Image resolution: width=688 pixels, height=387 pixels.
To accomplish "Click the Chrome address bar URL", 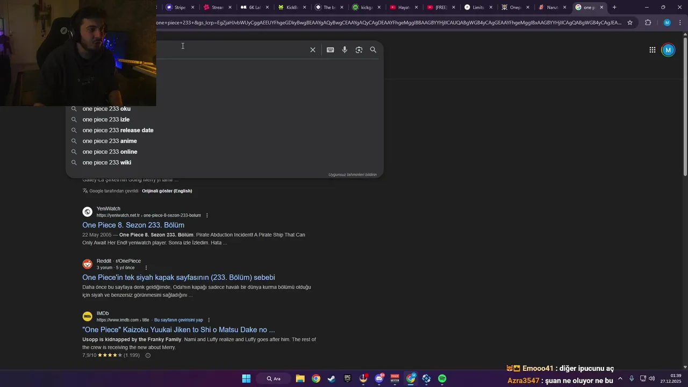I will coord(388,23).
